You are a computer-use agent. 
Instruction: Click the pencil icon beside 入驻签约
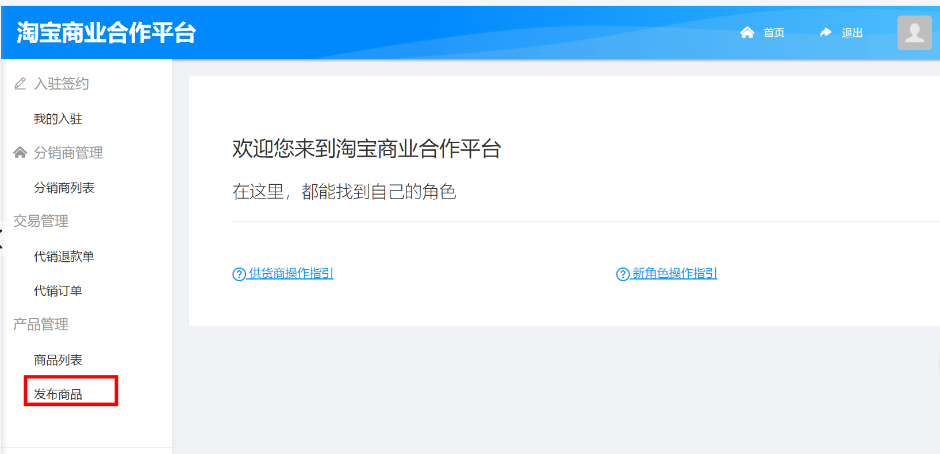tap(20, 84)
